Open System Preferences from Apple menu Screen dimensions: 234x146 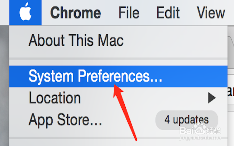tap(95, 76)
